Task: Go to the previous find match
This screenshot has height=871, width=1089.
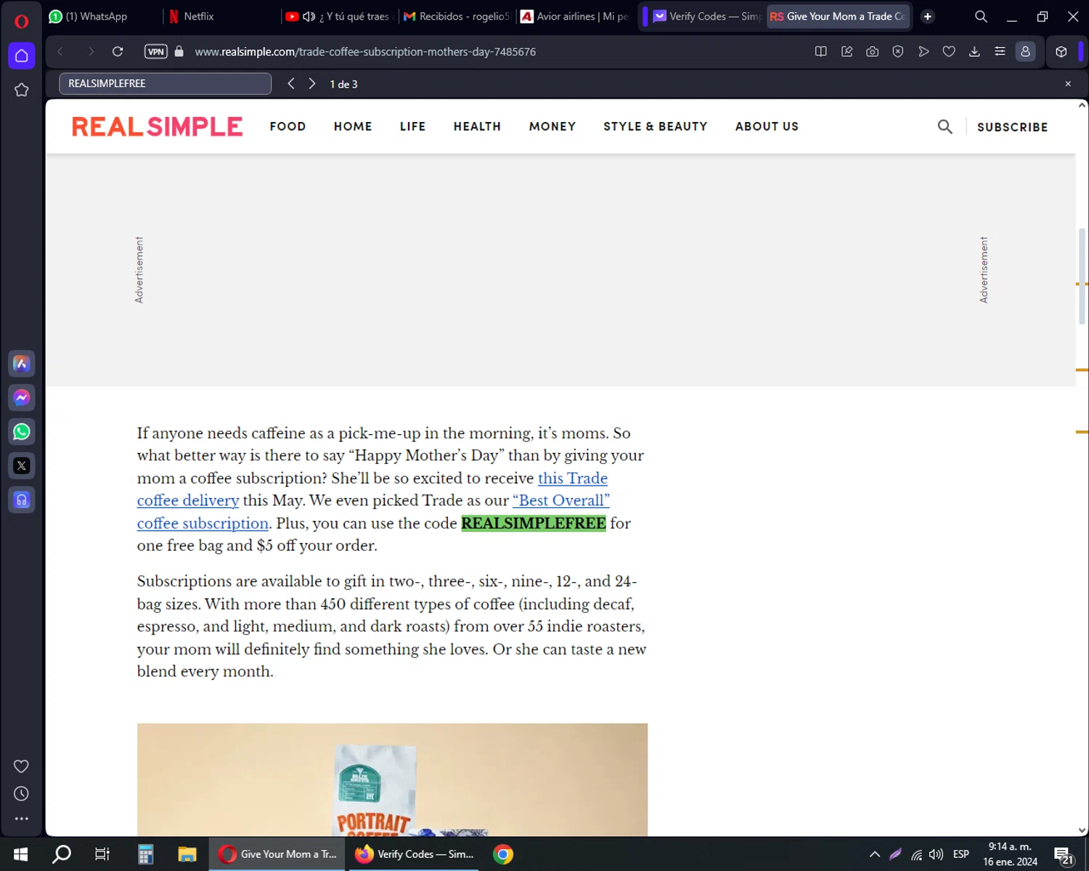Action: [x=290, y=83]
